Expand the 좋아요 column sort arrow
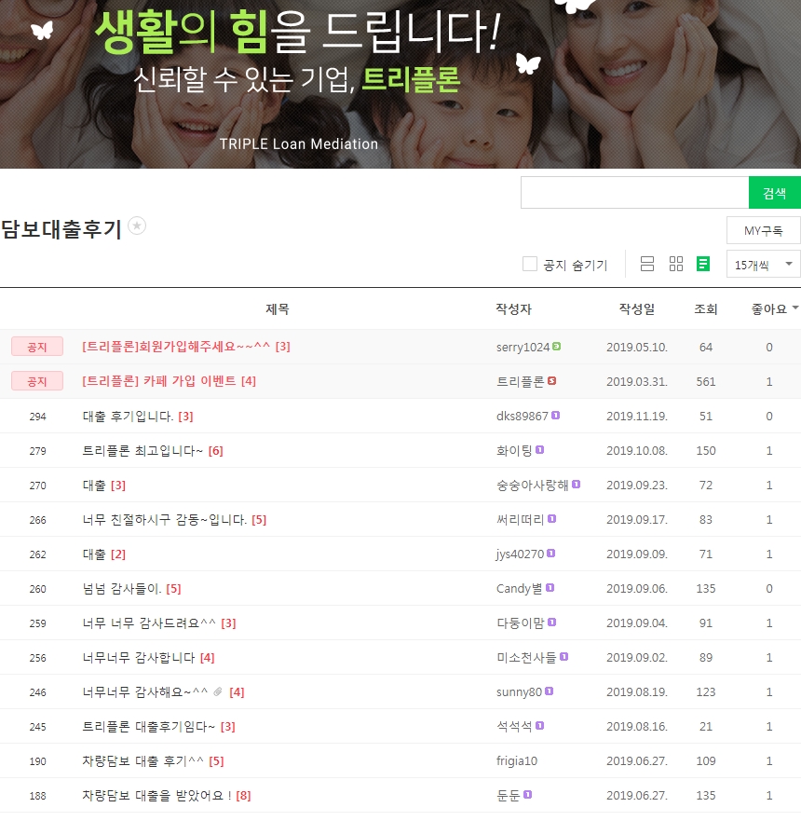This screenshot has height=821, width=801. tap(795, 308)
